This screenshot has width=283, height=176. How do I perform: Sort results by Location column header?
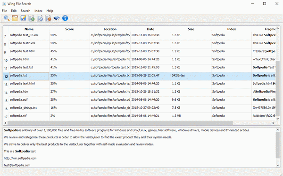pyautogui.click(x=110, y=29)
